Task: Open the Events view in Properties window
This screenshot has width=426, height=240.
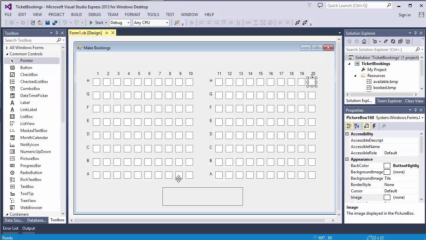Action: click(374, 126)
